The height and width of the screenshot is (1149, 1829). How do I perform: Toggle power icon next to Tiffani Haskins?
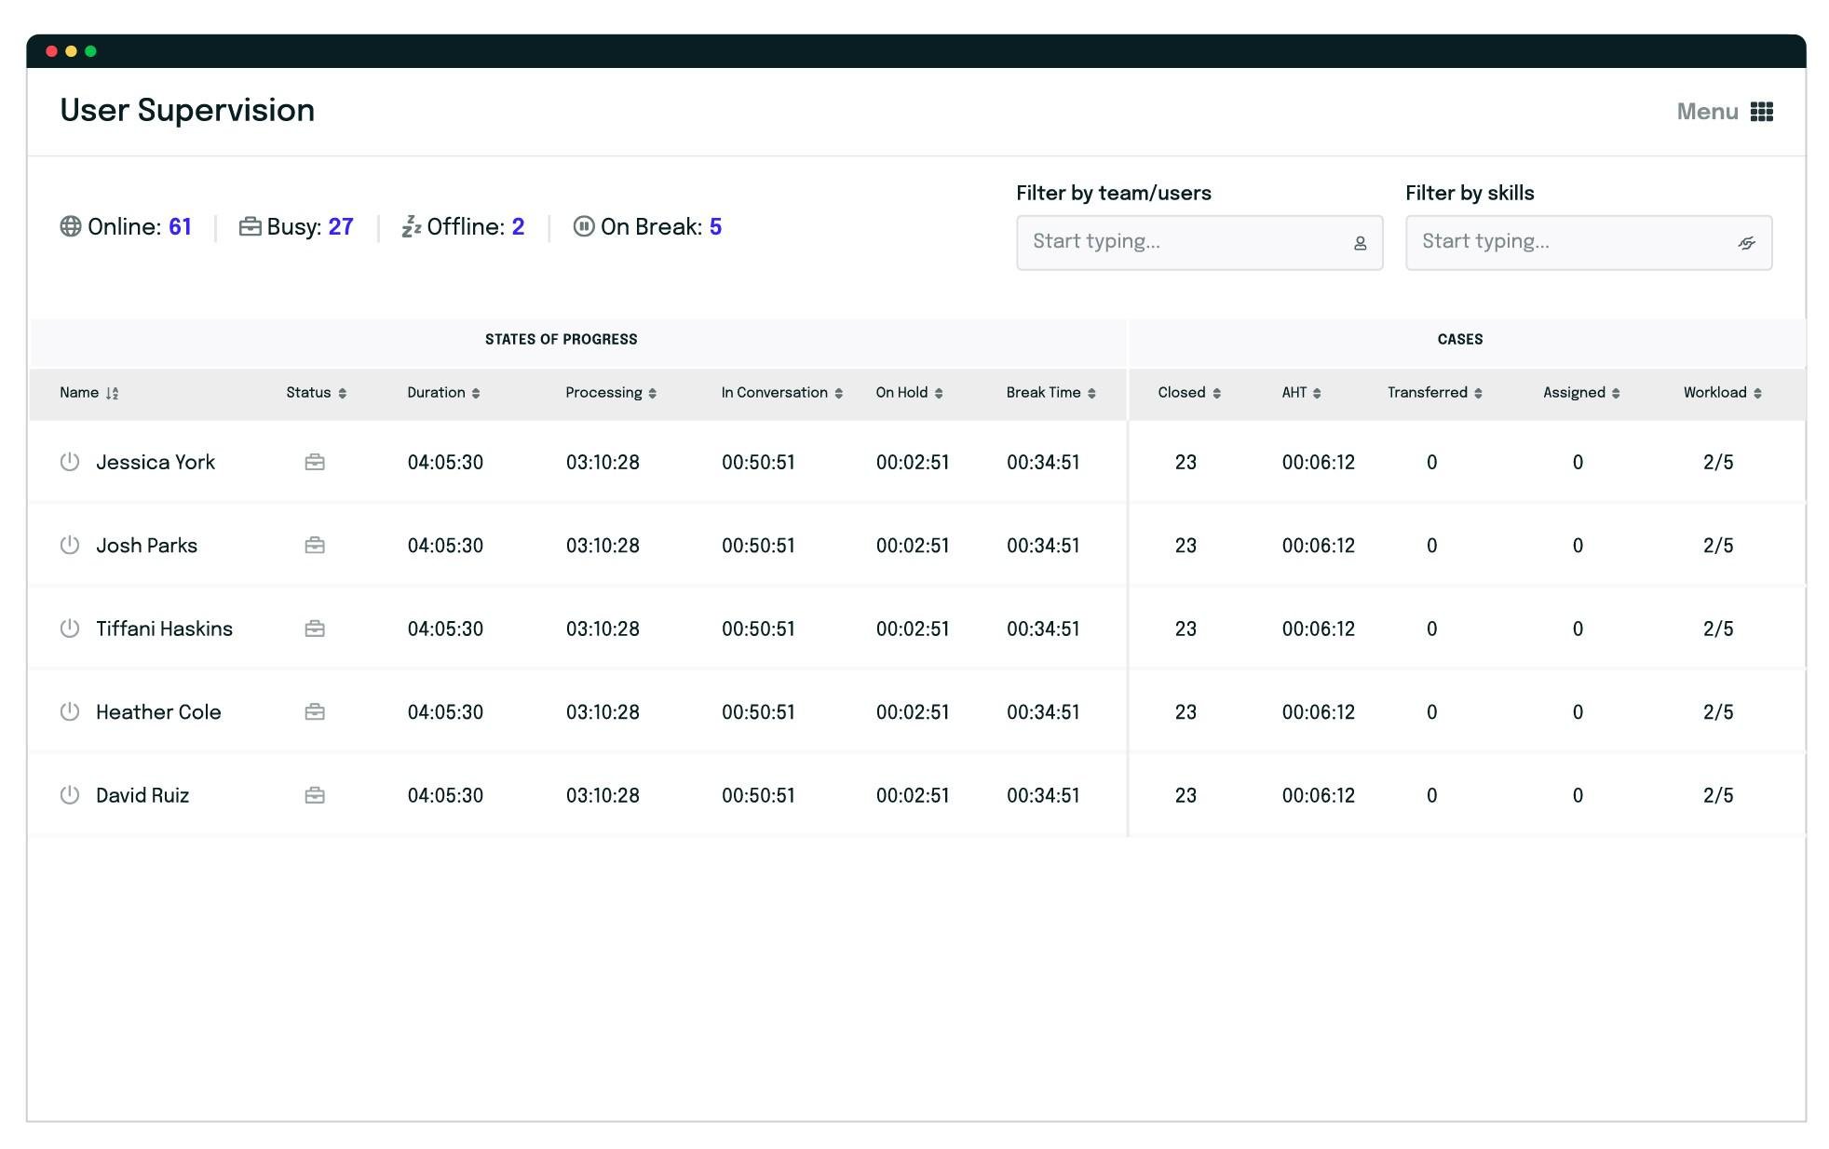[x=70, y=629]
